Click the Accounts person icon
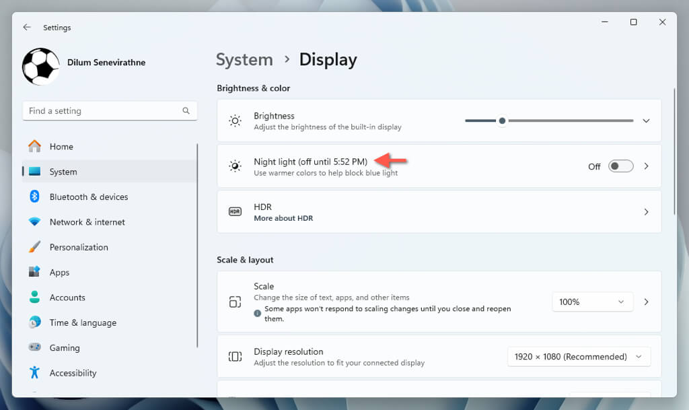 coord(34,297)
